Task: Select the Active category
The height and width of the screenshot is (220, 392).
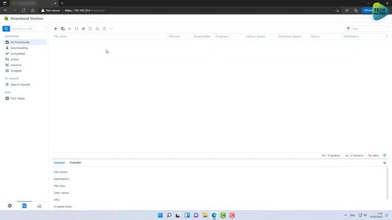Action: 24,59
